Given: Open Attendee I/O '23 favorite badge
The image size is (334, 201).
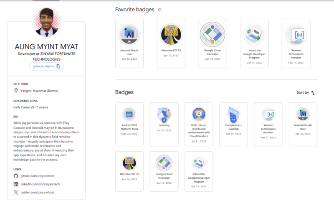Looking at the screenshot, I should point(171,43).
